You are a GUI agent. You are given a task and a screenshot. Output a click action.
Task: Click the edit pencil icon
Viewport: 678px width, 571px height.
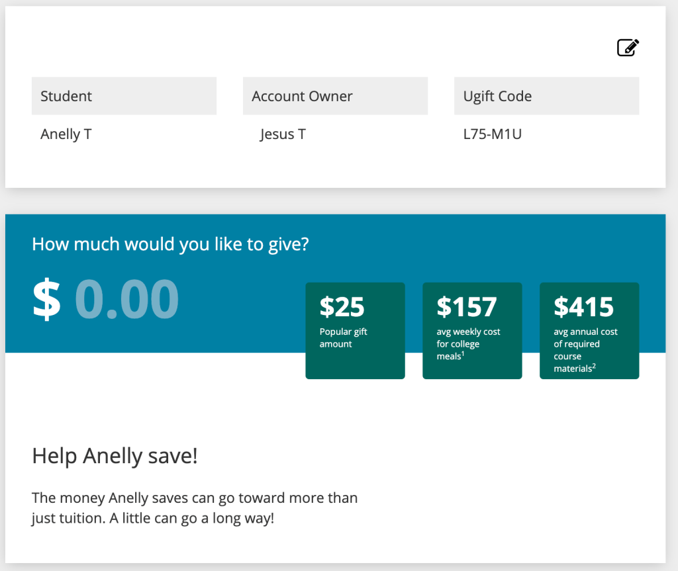(x=628, y=47)
